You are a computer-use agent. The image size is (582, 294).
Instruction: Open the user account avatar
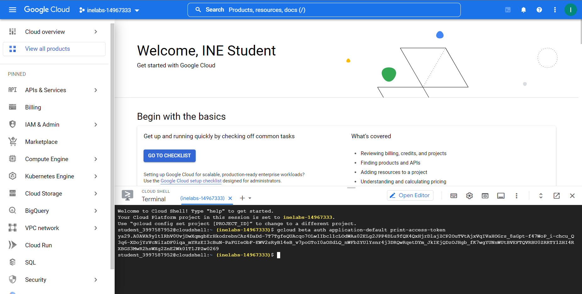pos(570,10)
